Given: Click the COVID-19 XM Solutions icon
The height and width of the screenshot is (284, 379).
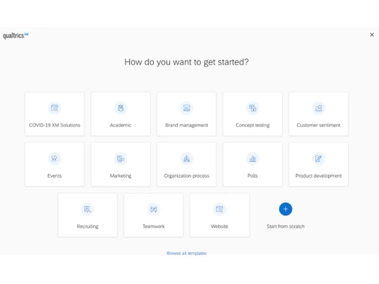Looking at the screenshot, I should 55,108.
